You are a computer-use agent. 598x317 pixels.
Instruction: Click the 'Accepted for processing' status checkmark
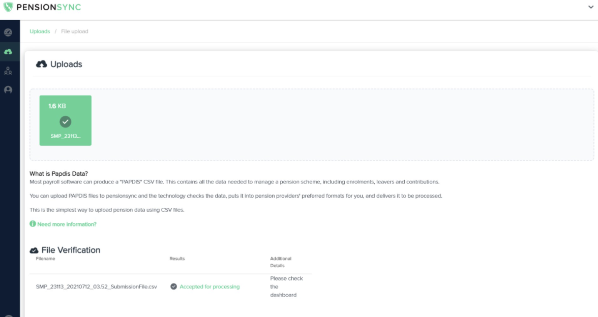(x=173, y=286)
